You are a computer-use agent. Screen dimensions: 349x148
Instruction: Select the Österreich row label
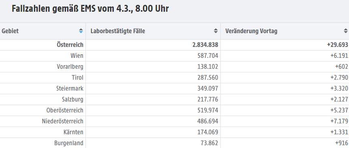pos(70,44)
